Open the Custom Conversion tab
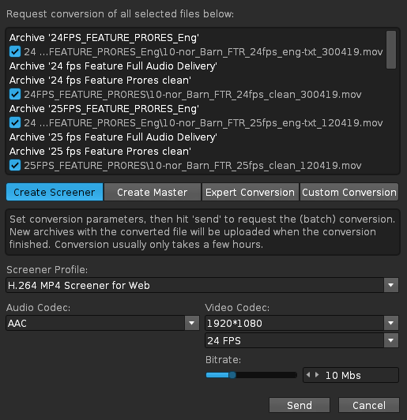 tap(349, 192)
